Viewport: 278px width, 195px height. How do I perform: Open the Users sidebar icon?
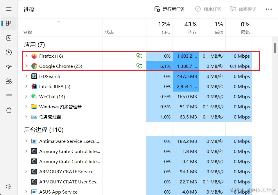coord(9,81)
